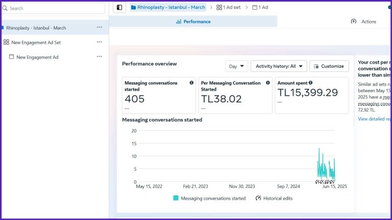Image resolution: width=392 pixels, height=220 pixels.
Task: Switch to the Performance tab
Action: pos(193,21)
